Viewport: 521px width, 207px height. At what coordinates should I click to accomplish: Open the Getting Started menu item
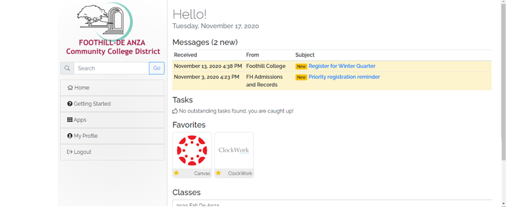(x=112, y=104)
